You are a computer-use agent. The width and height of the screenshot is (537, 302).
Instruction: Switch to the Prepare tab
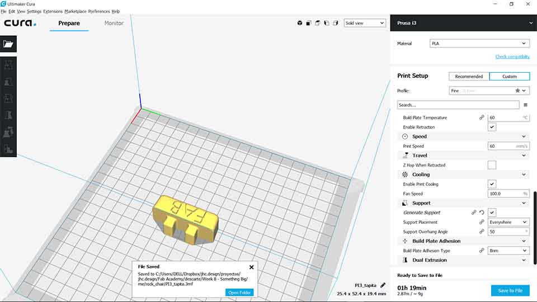point(69,23)
